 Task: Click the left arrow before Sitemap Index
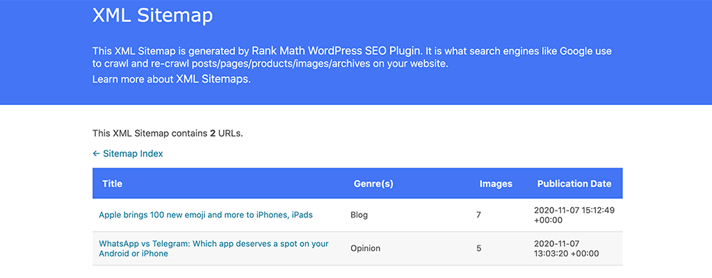click(x=96, y=154)
